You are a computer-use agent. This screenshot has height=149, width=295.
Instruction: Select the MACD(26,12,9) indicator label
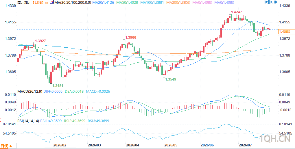[30, 92]
